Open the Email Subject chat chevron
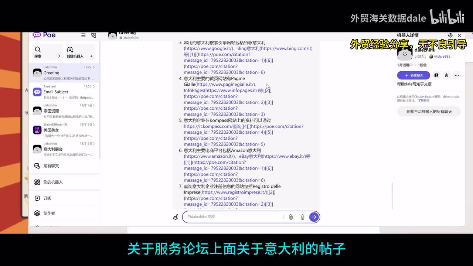 pyautogui.click(x=94, y=86)
